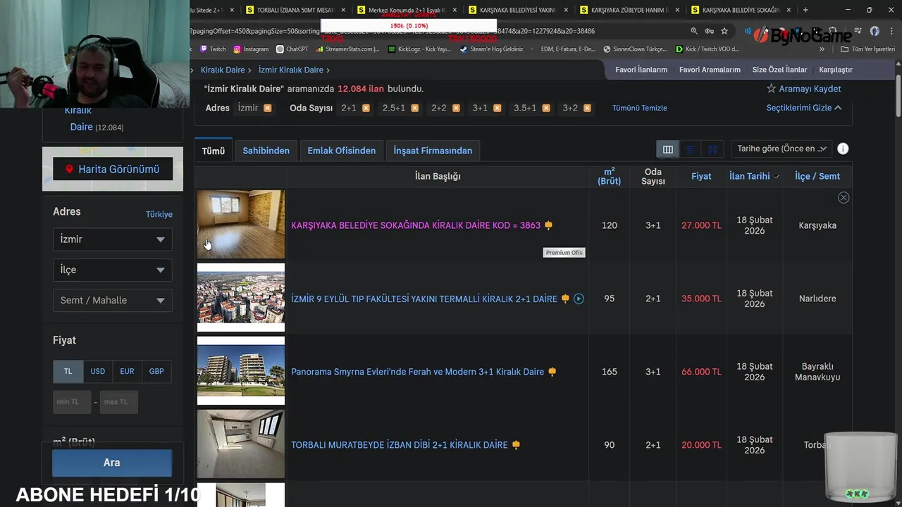
Task: Select the İnşaat Firmasından tab
Action: 433,151
